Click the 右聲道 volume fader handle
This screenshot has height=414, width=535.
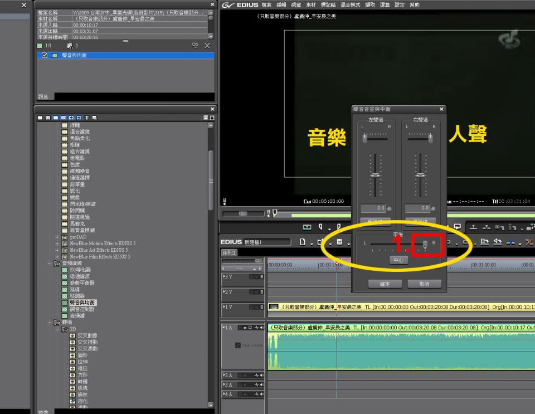pyautogui.click(x=420, y=176)
